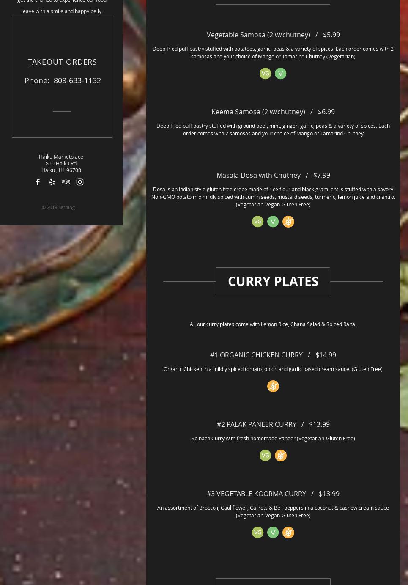Click the Takeout Orders heading
Screen dimensions: 408x585
point(62,62)
